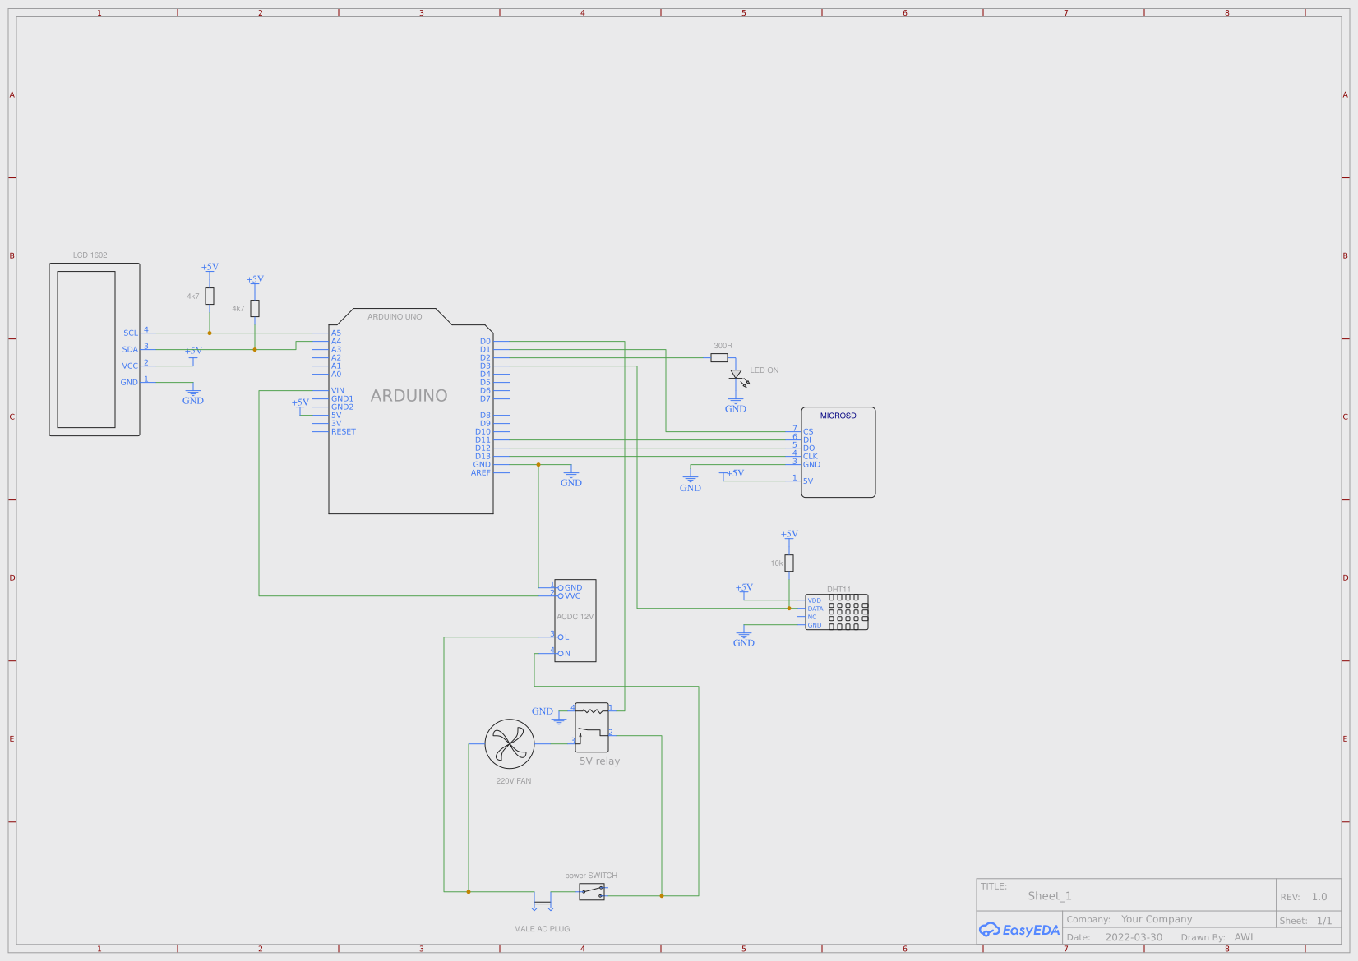Select the power switch symbol
Image resolution: width=1358 pixels, height=961 pixels.
[592, 892]
